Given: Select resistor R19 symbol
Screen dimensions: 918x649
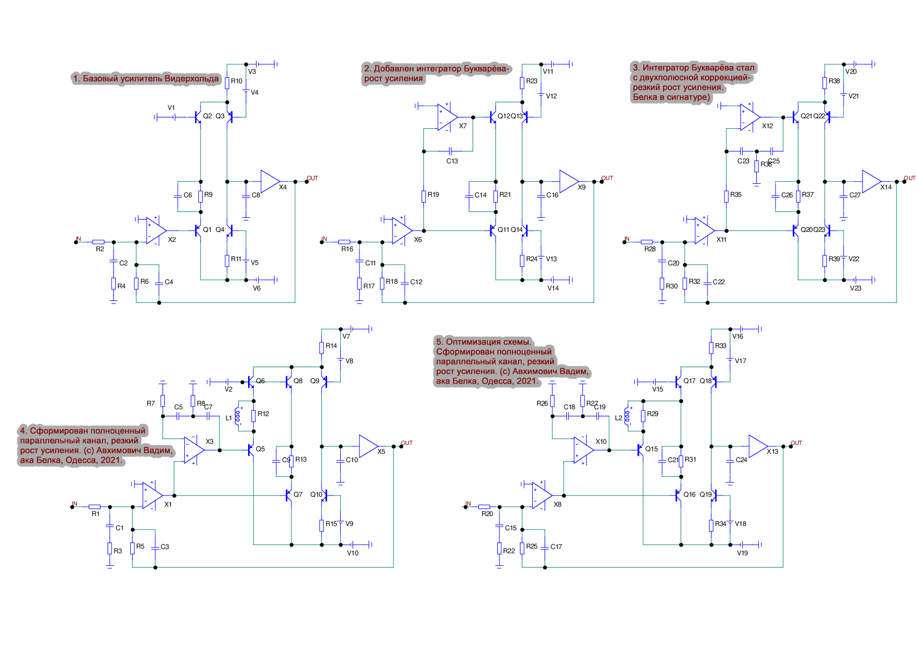Looking at the screenshot, I should 424,196.
